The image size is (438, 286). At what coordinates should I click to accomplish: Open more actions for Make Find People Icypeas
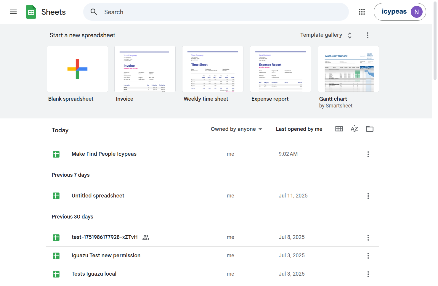coord(368,154)
